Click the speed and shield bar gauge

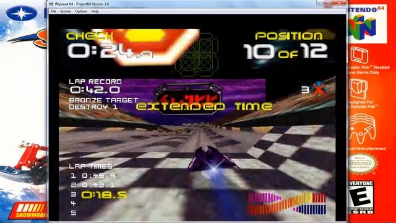click(x=287, y=204)
